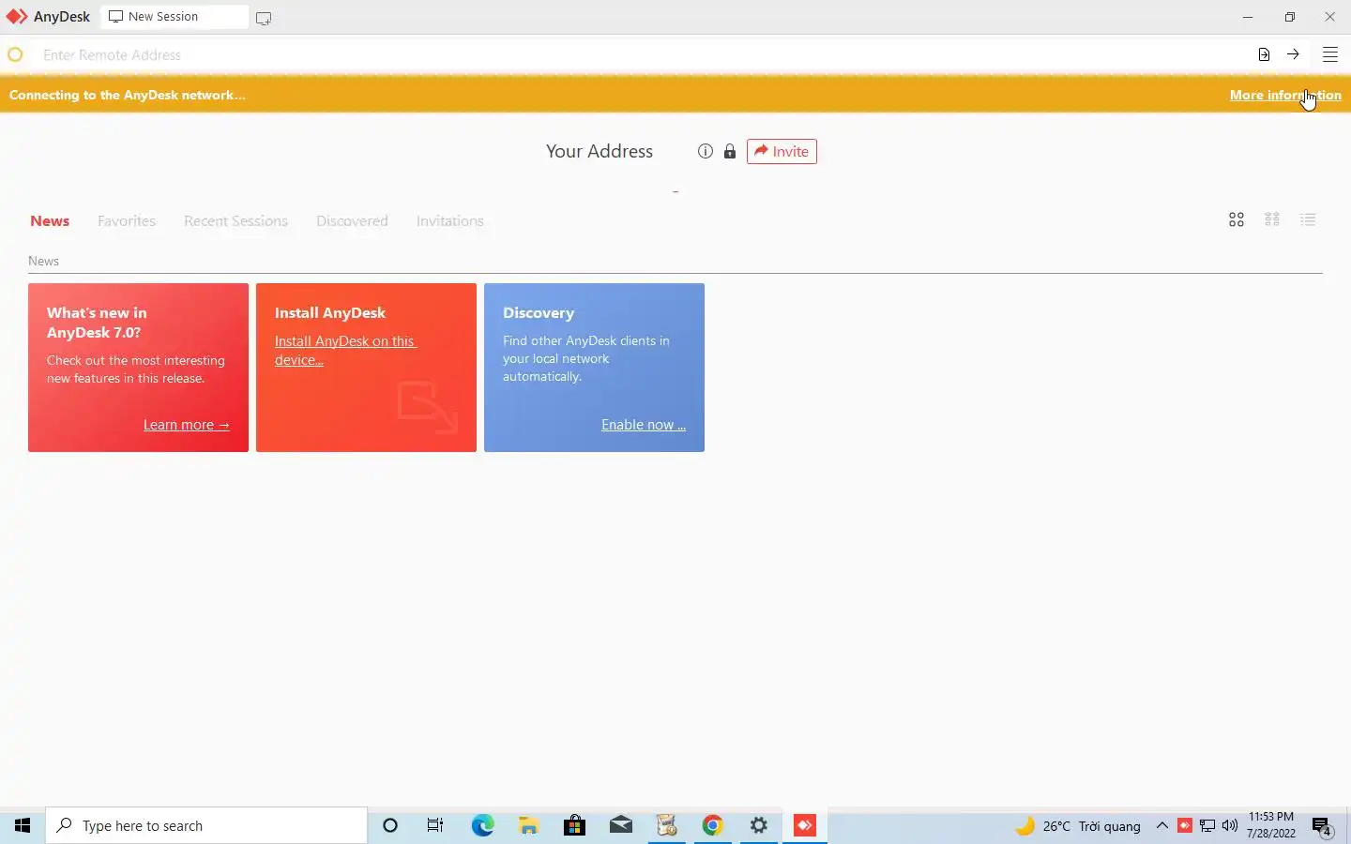
Task: Launch Microsoft Edge from taskbar
Action: (x=482, y=825)
